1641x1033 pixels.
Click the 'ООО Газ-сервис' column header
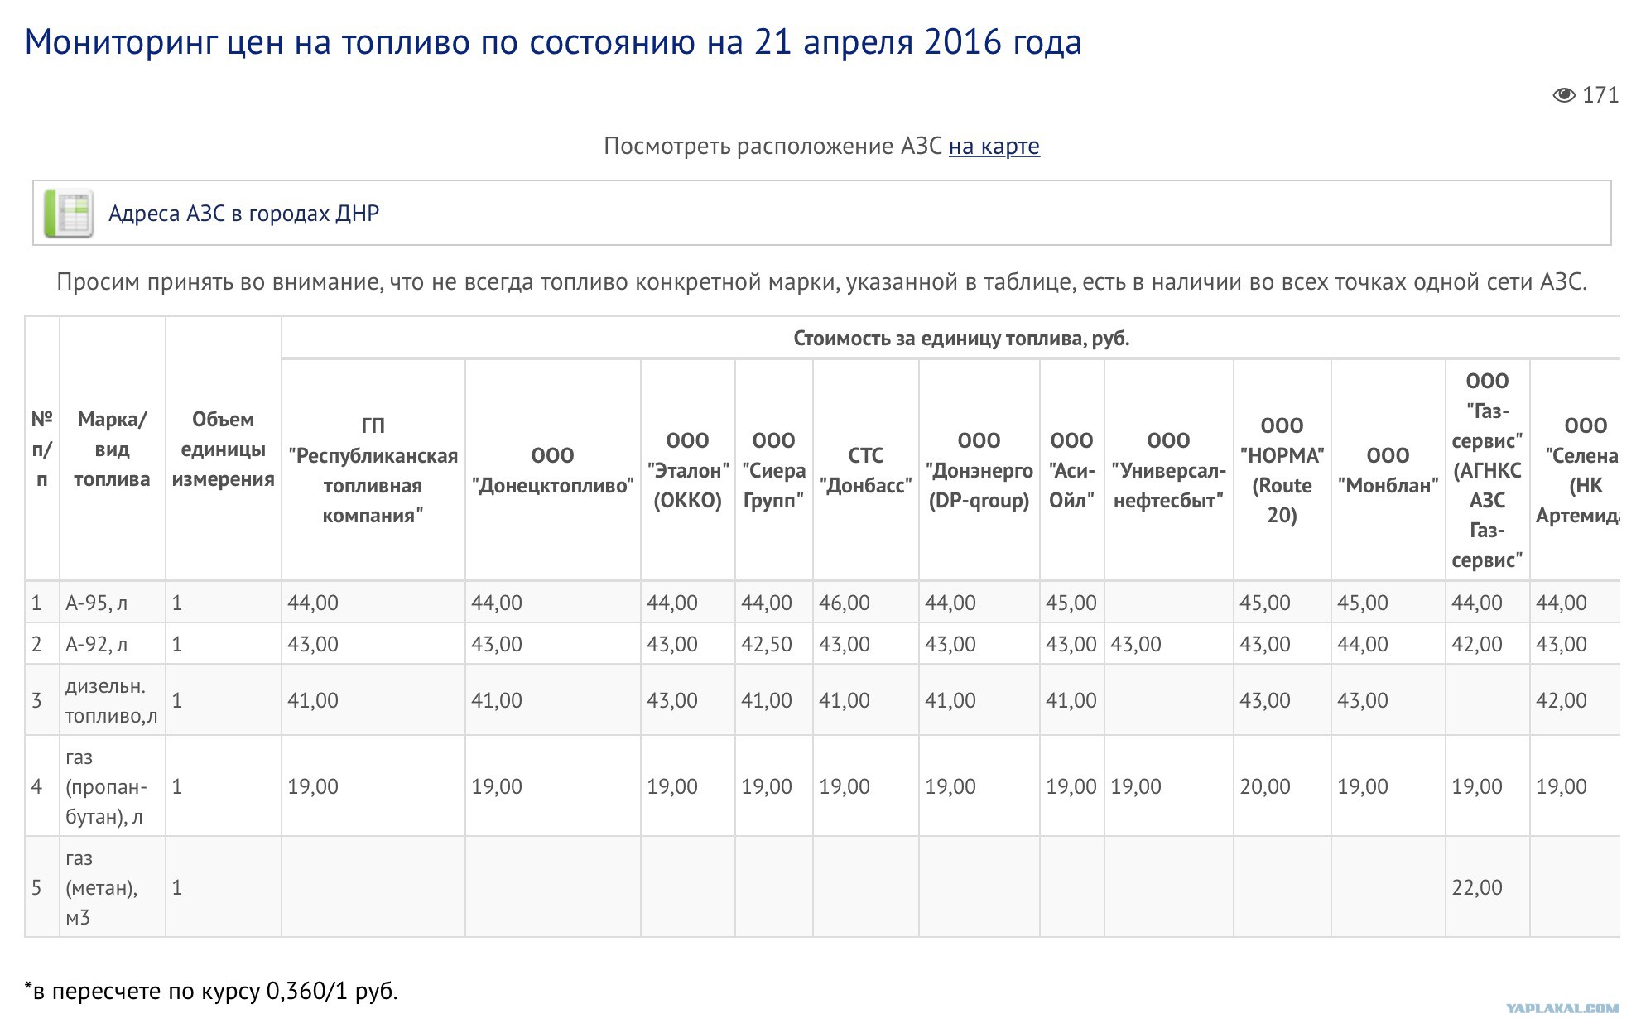click(1488, 470)
